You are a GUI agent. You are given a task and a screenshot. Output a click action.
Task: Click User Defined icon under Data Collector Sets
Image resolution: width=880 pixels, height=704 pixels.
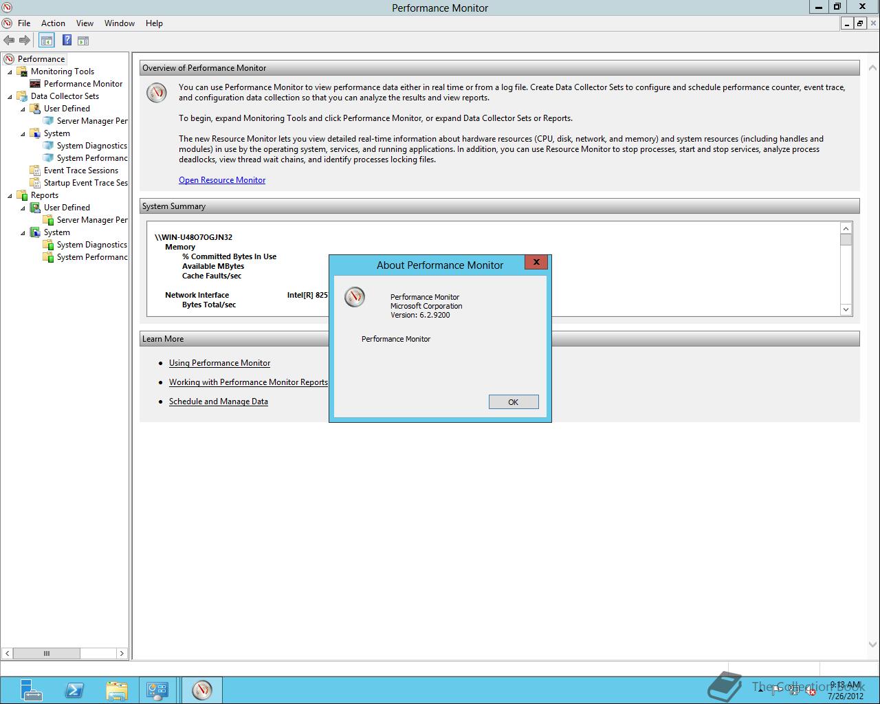point(35,109)
